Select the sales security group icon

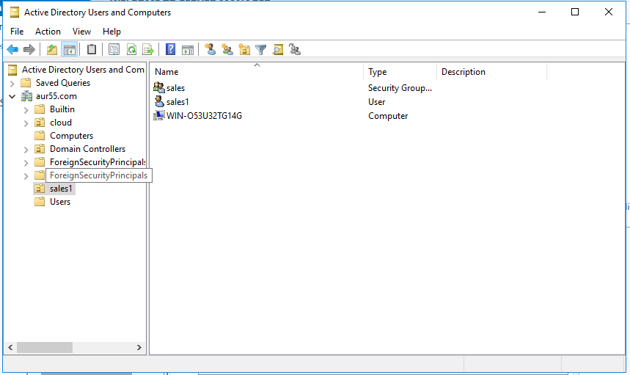click(159, 87)
